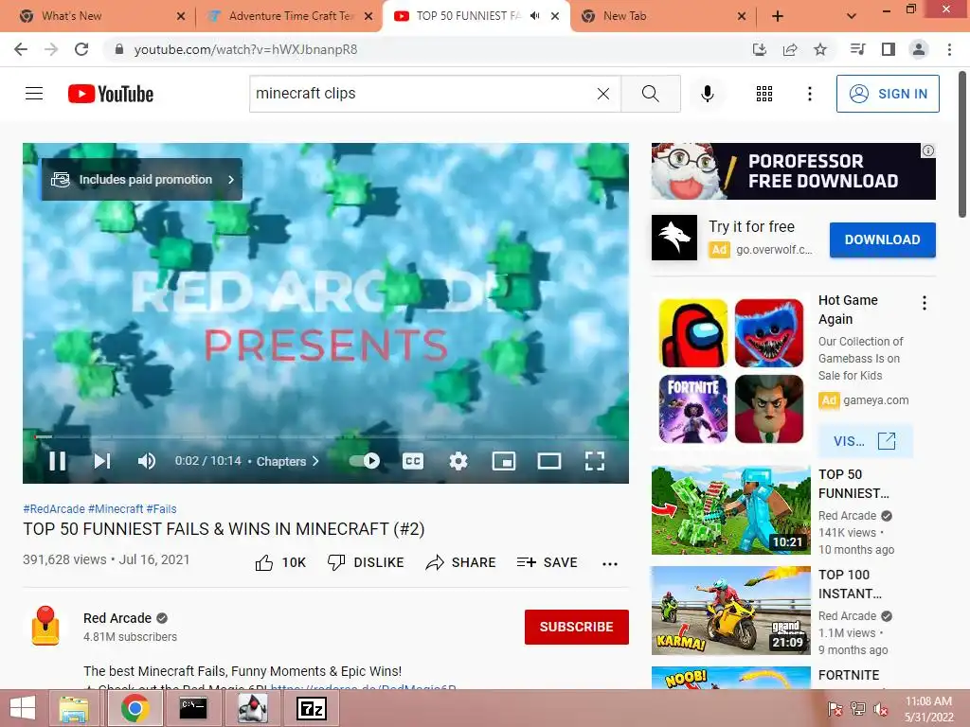Viewport: 970px width, 727px height.
Task: Expand the Chapters list in player
Action: pos(288,461)
